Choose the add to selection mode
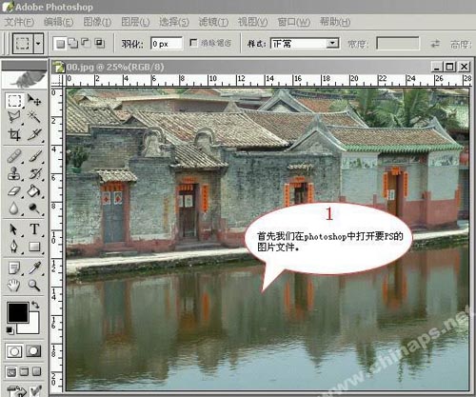The image size is (476, 397). click(x=73, y=44)
